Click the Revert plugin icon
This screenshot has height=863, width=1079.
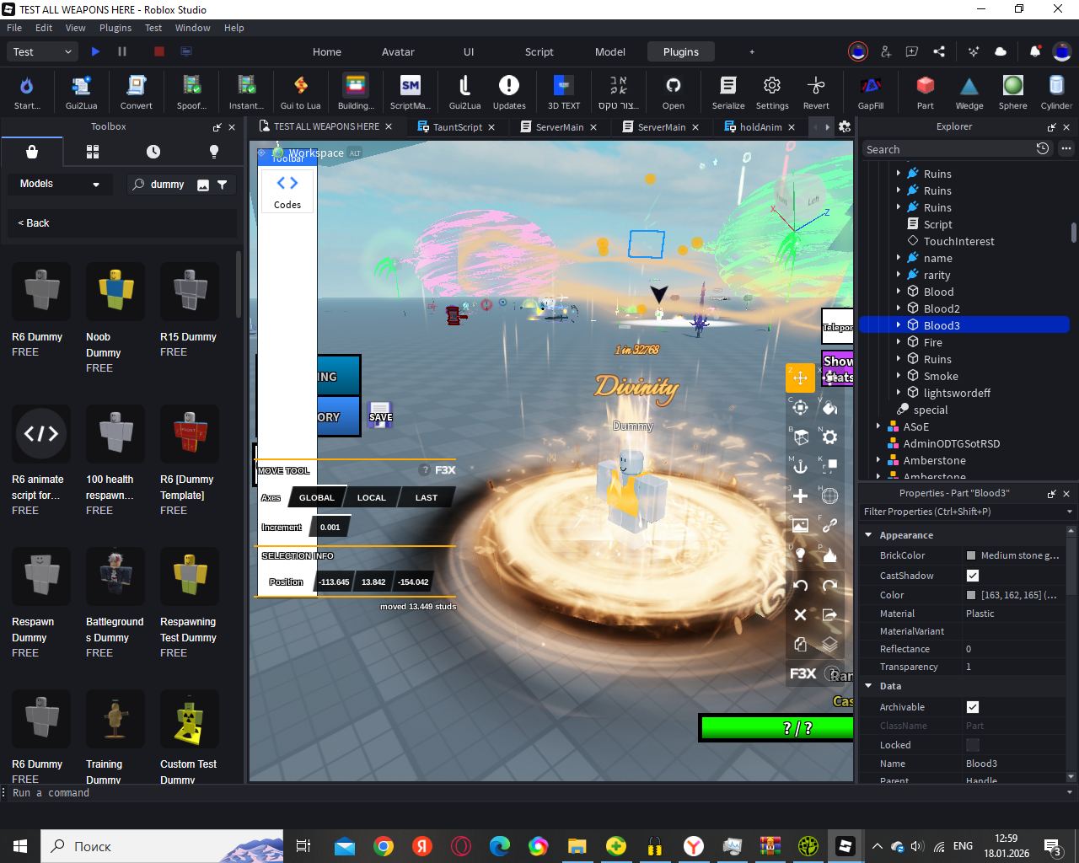816,92
